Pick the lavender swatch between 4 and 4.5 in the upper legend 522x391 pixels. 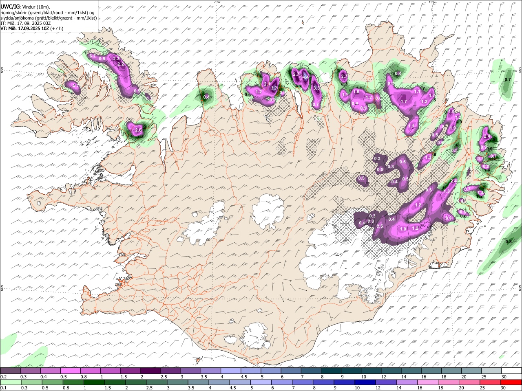230,371
